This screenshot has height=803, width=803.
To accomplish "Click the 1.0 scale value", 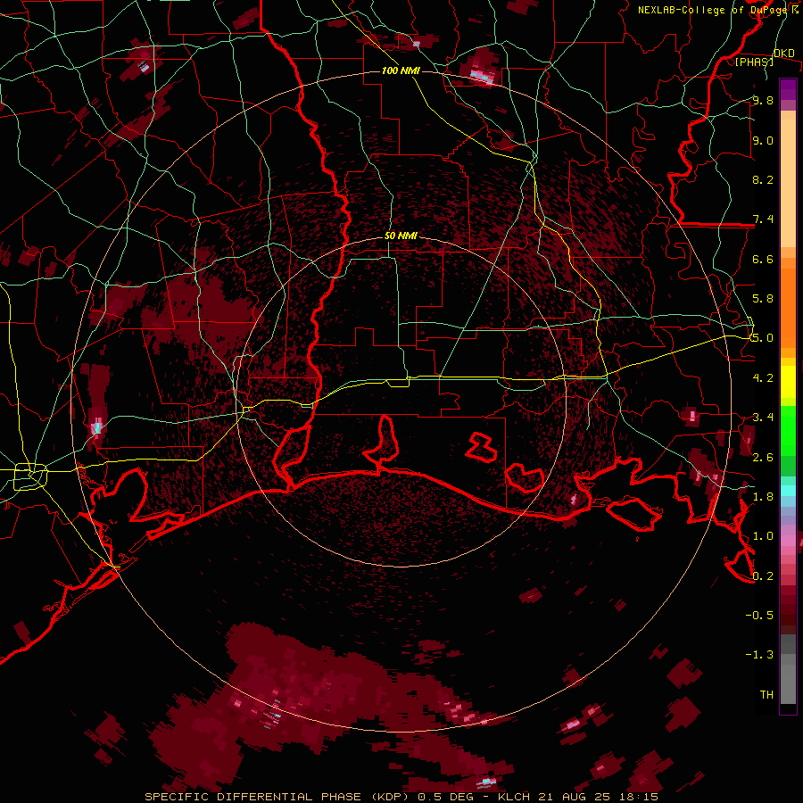I will tap(763, 536).
